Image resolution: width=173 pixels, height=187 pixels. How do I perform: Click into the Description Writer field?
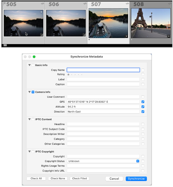(103, 134)
